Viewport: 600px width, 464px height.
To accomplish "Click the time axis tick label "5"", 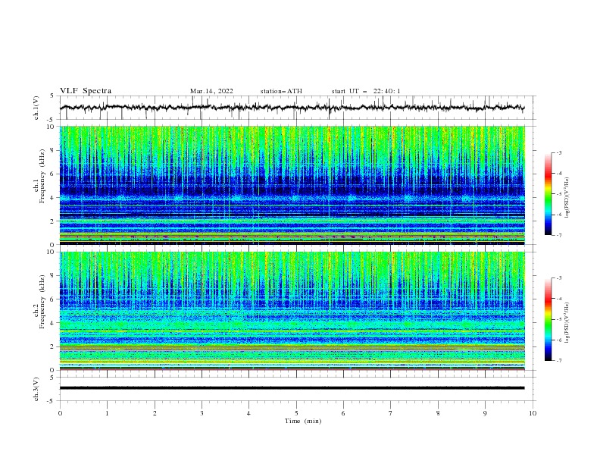I will tap(296, 413).
